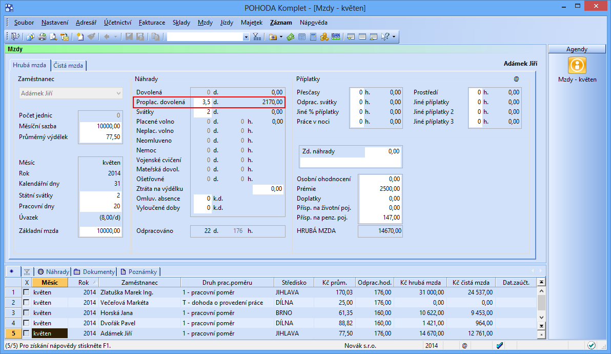Jump to last record in table scrollbar
Screen dimensions: 611x354
[541, 326]
